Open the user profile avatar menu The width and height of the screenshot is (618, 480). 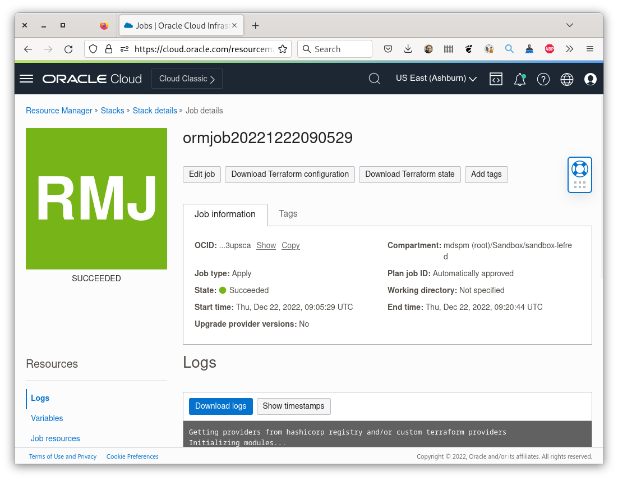(x=590, y=79)
